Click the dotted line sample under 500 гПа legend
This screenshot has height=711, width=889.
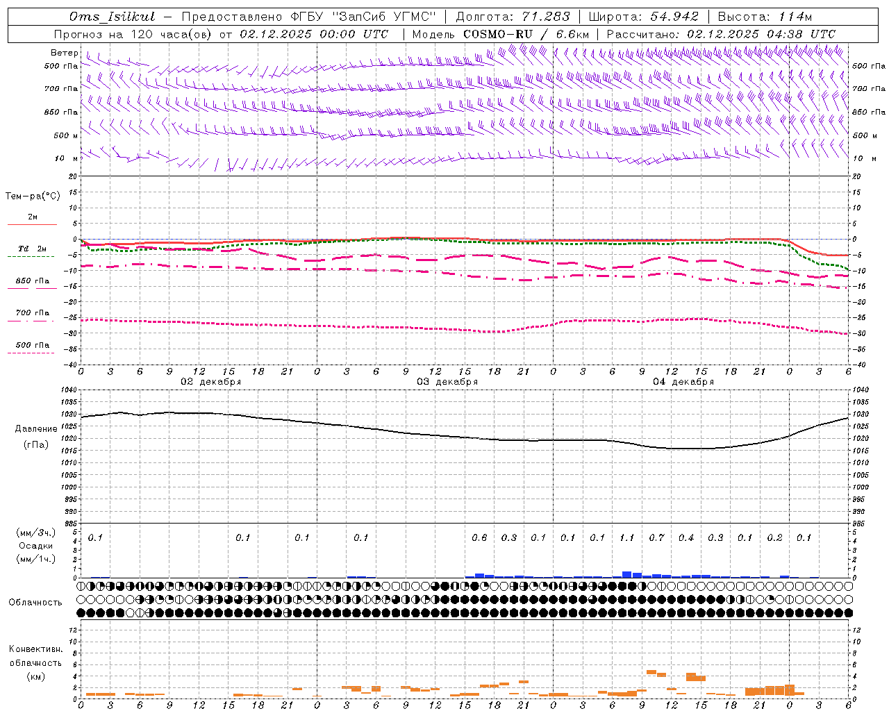31,353
